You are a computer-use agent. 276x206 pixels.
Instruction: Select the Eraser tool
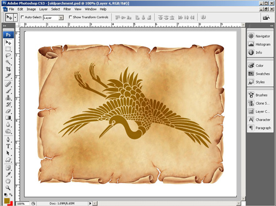tap(8, 111)
